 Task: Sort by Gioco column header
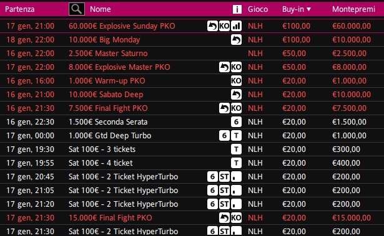click(258, 9)
